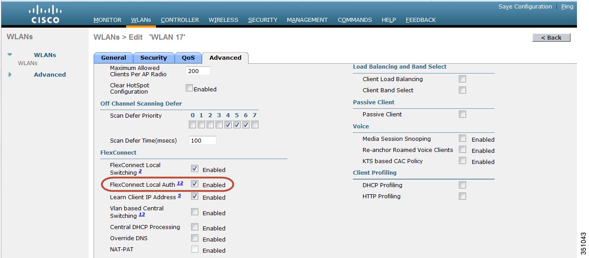Open the SECURITY menu

pyautogui.click(x=263, y=20)
